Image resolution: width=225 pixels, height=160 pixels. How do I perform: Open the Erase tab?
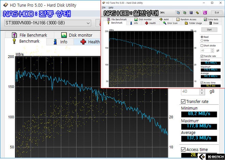[214, 23]
